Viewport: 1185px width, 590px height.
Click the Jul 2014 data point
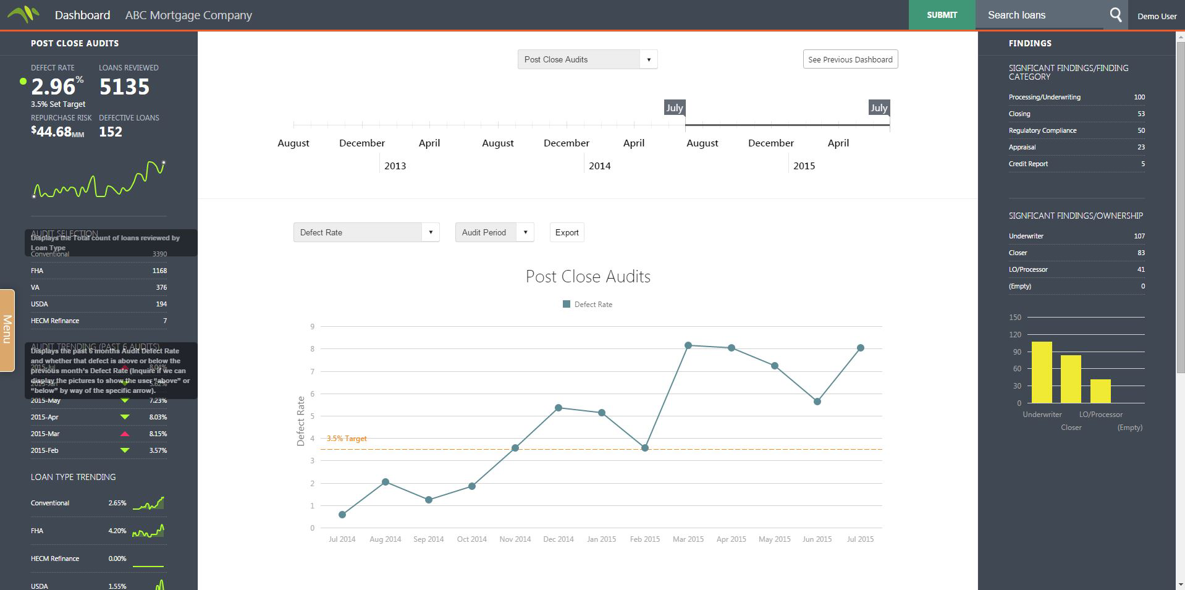pos(342,515)
